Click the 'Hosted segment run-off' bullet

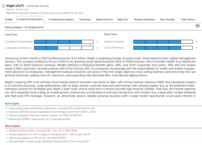49,134
